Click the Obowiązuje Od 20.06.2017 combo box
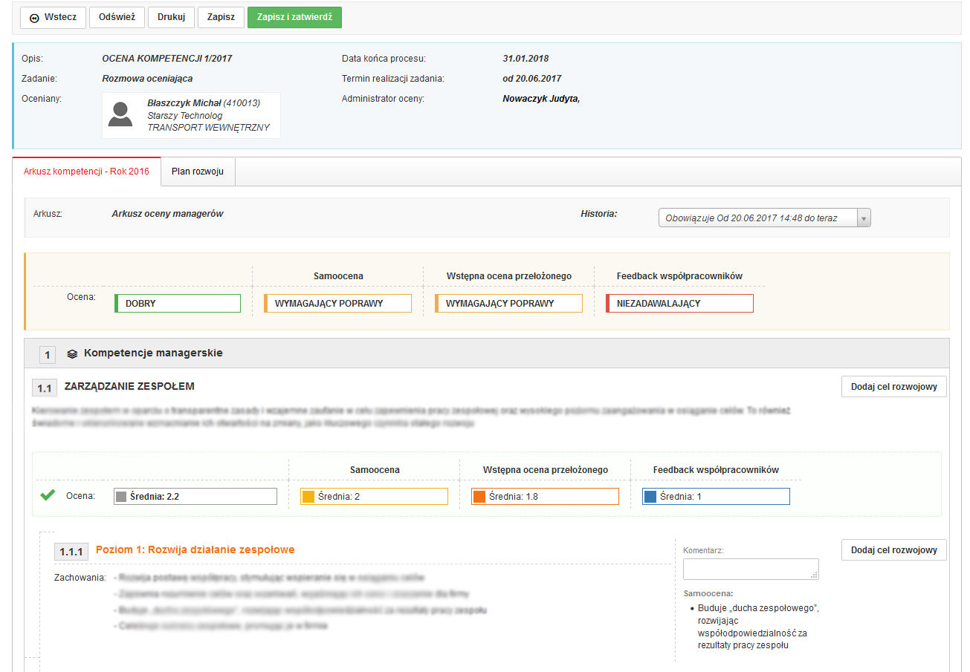 pyautogui.click(x=758, y=217)
